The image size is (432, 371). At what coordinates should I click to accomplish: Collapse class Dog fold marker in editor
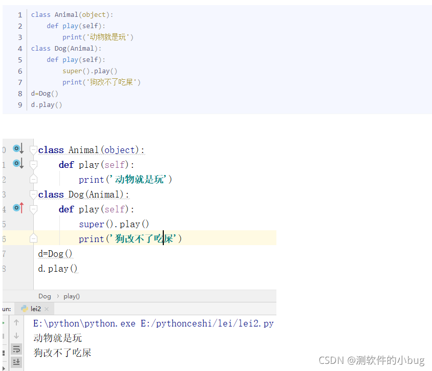coord(34,194)
